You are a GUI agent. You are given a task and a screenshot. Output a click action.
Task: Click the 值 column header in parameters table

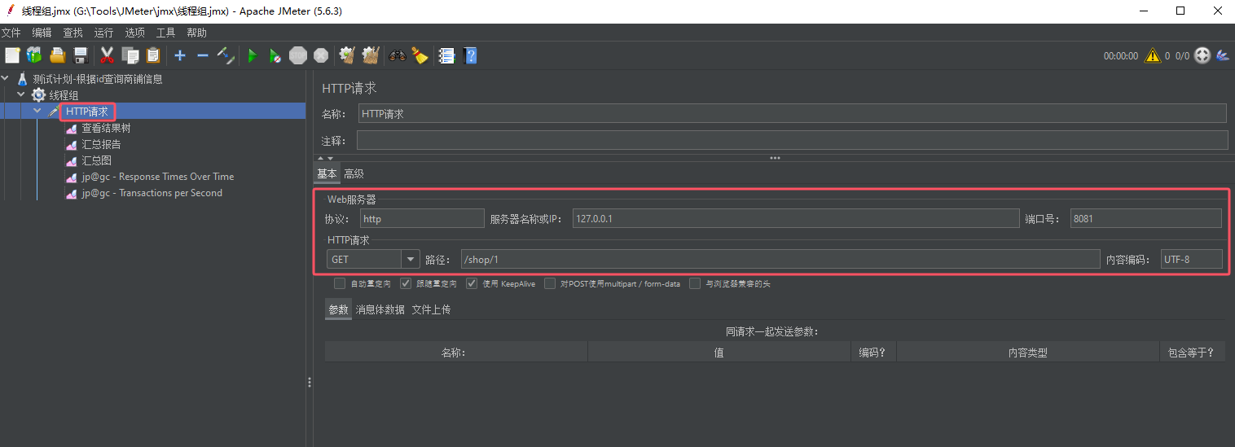click(x=719, y=353)
